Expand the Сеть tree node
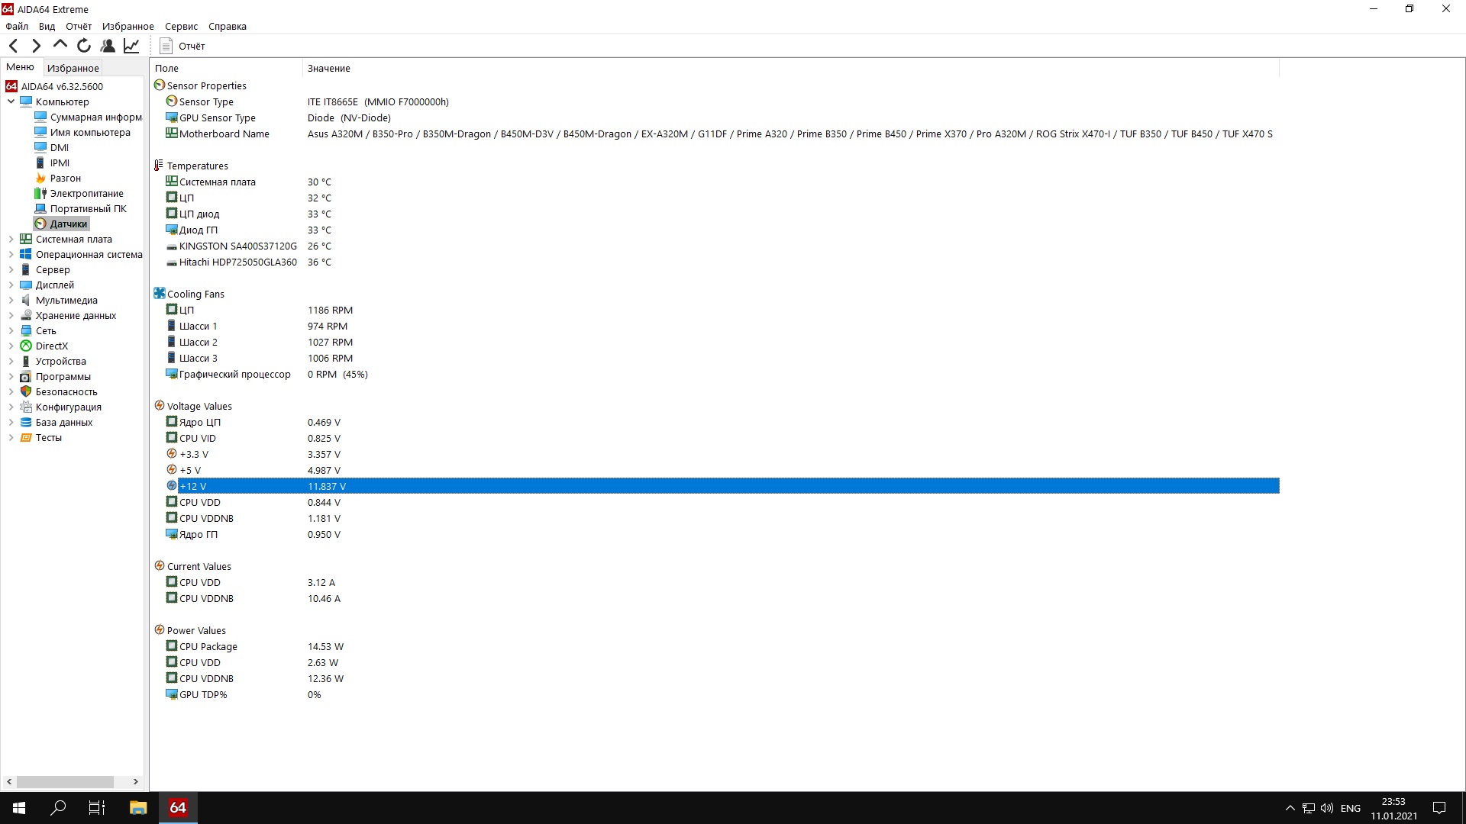The width and height of the screenshot is (1466, 824). [x=11, y=330]
